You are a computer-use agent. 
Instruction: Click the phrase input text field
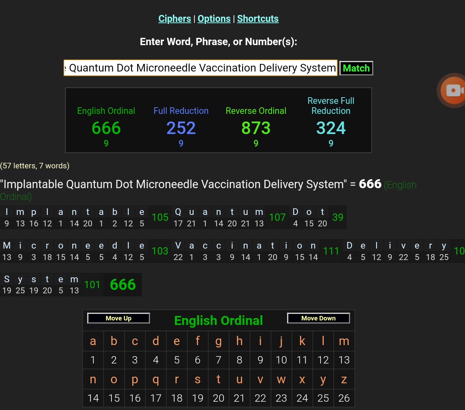(x=200, y=68)
